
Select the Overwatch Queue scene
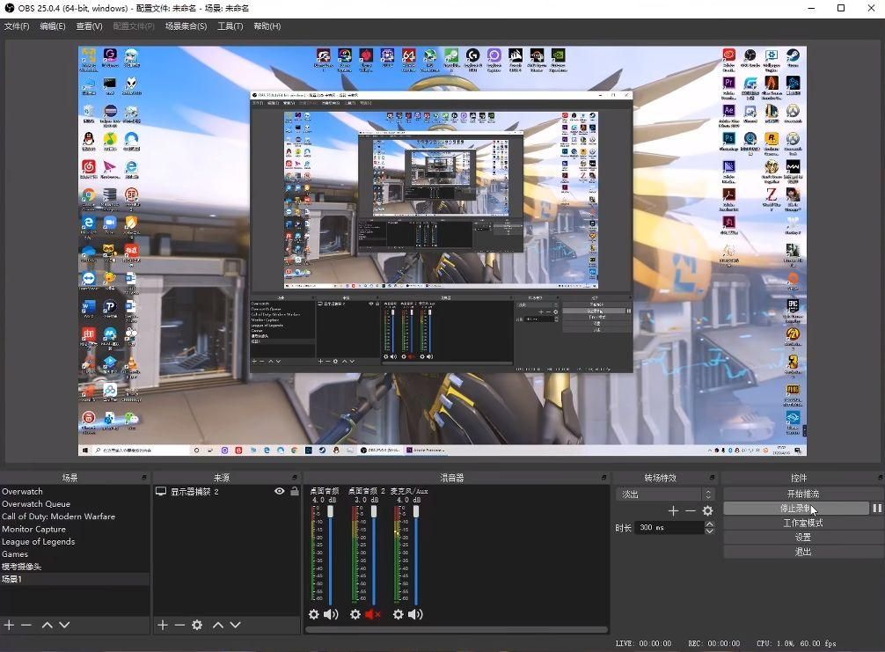(x=75, y=504)
